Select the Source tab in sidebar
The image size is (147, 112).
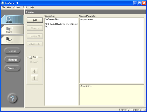[12, 19]
